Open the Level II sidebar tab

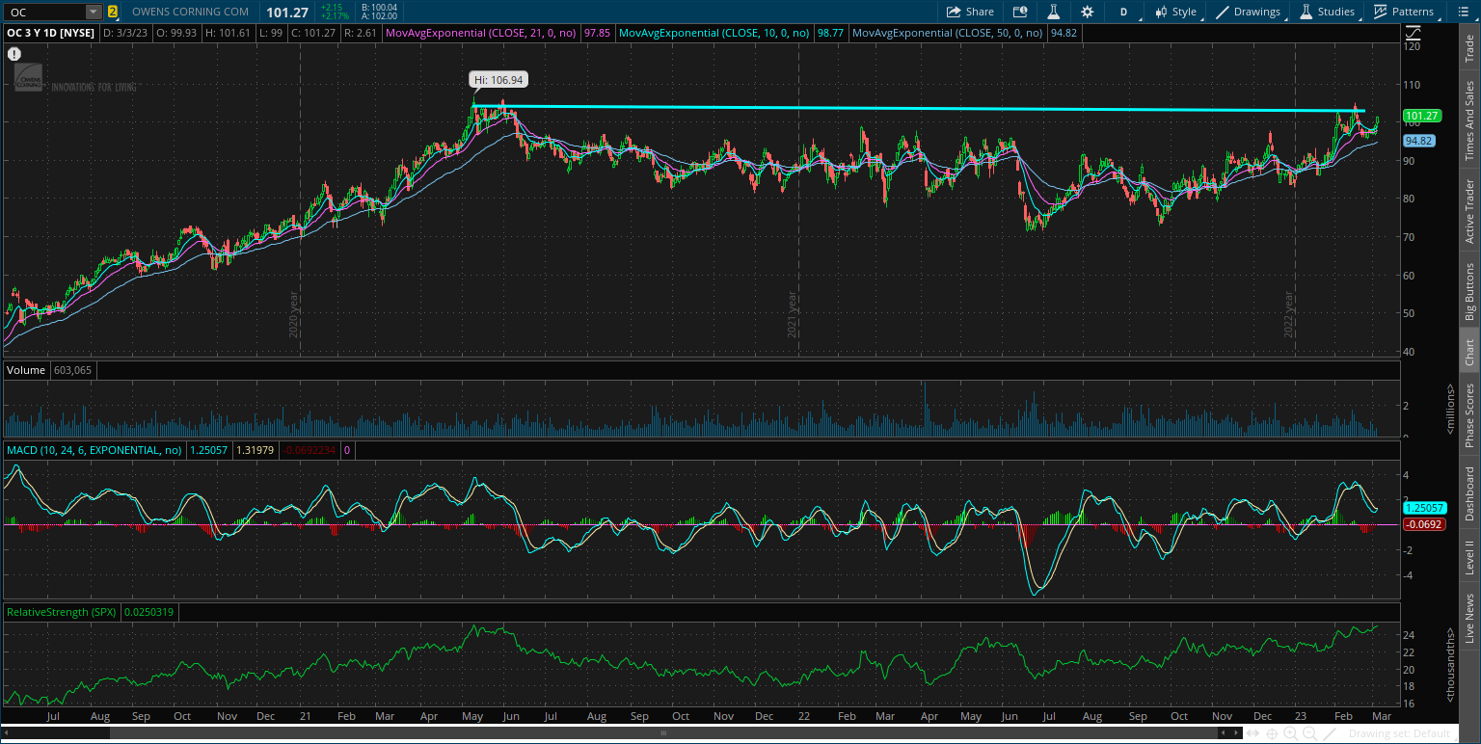[1469, 558]
